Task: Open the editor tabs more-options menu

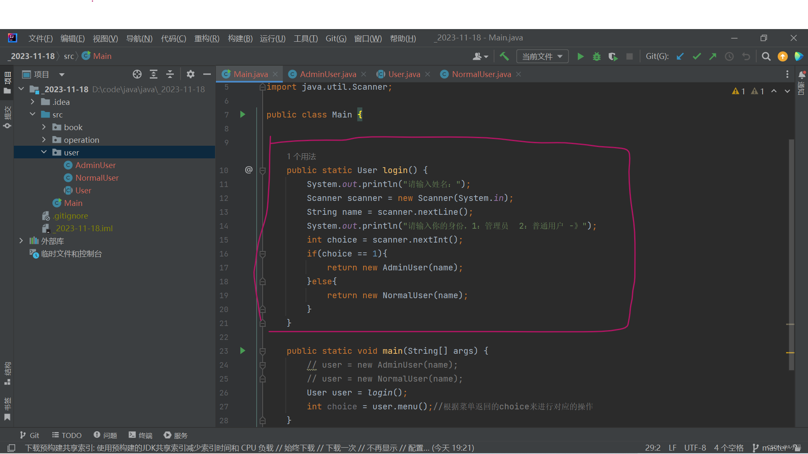Action: 787,74
